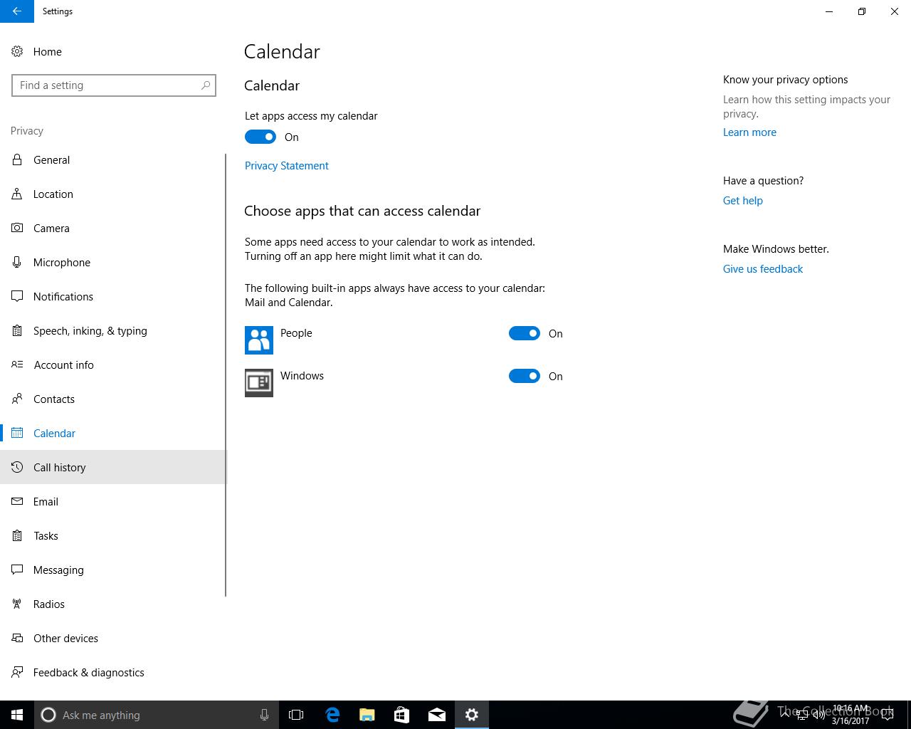Open the Location privacy section
Screen dimensions: 911x729
click(112, 194)
